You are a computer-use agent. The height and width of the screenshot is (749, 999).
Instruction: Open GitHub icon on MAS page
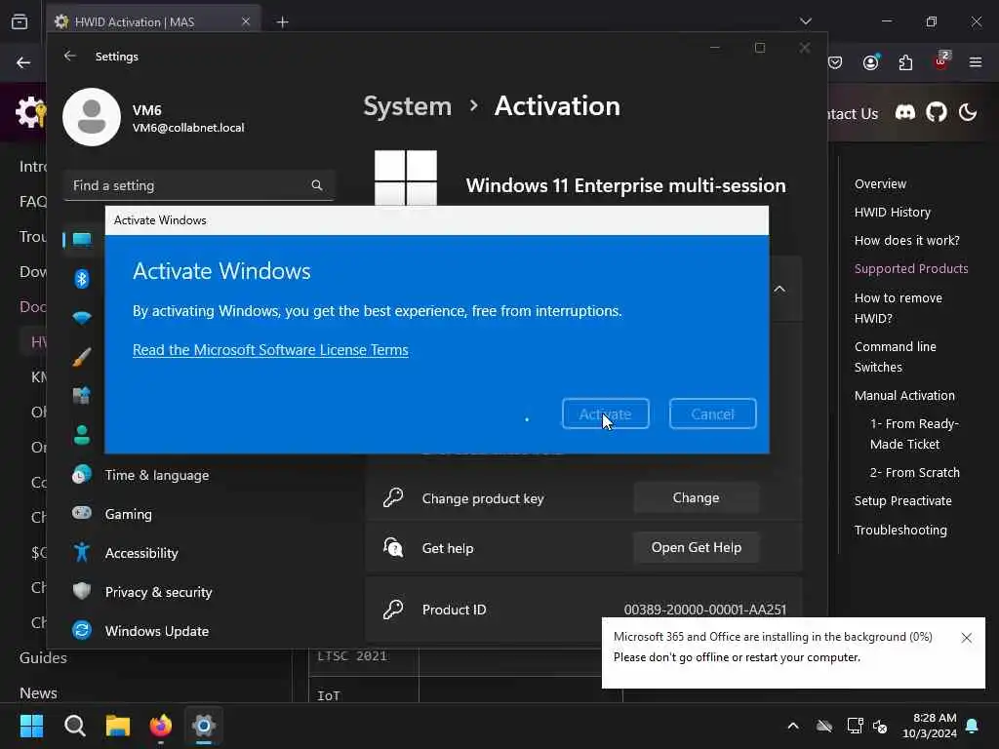(937, 113)
